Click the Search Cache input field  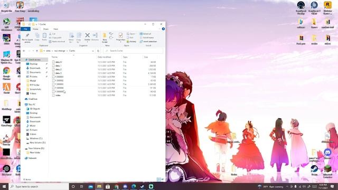tap(133, 51)
